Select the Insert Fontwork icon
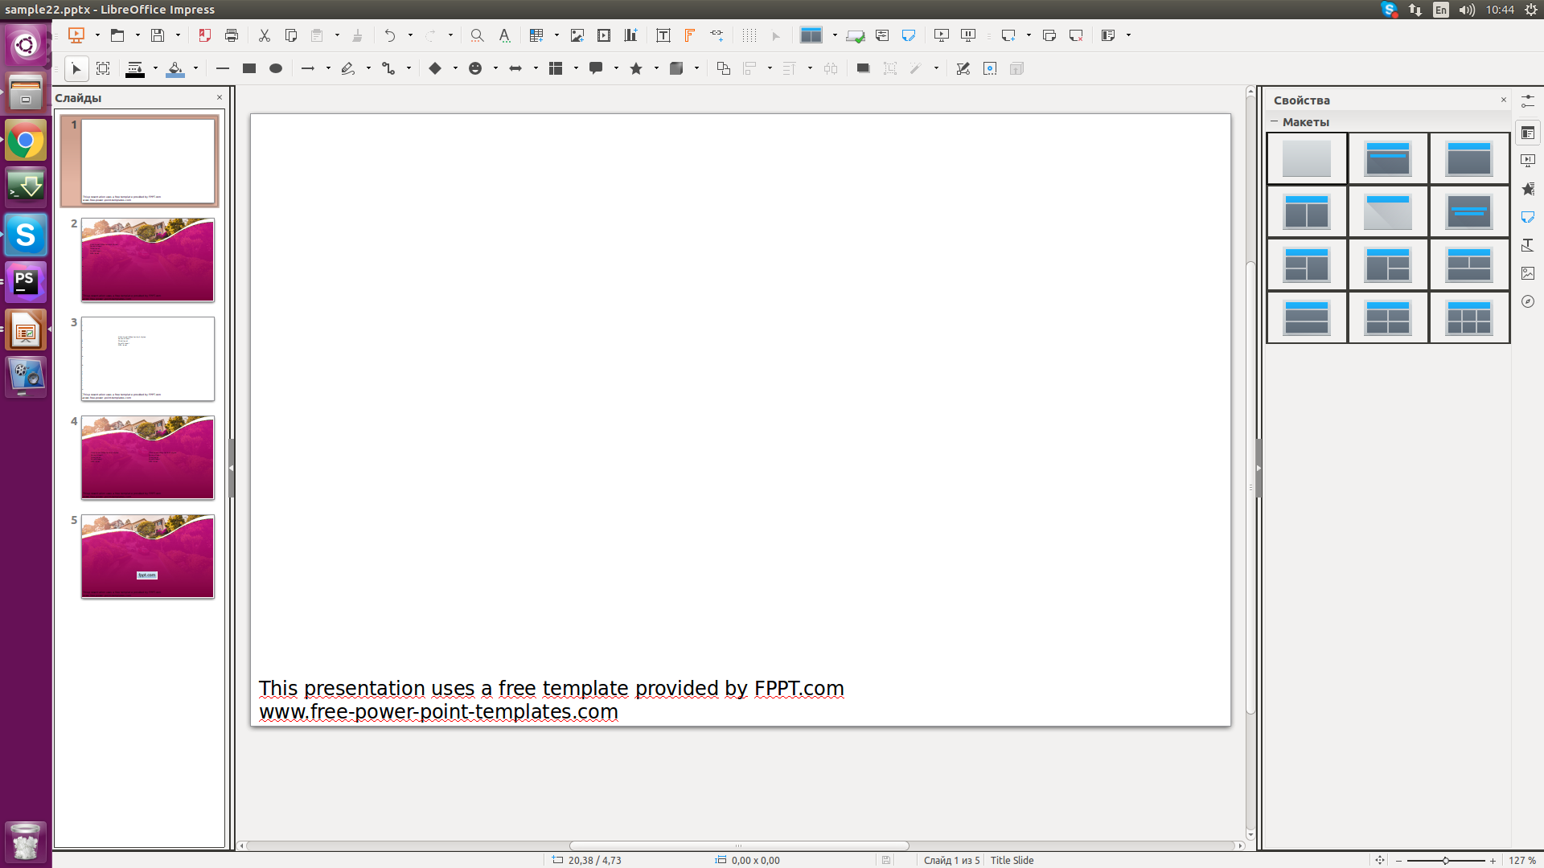Viewport: 1544px width, 868px height. (x=690, y=35)
